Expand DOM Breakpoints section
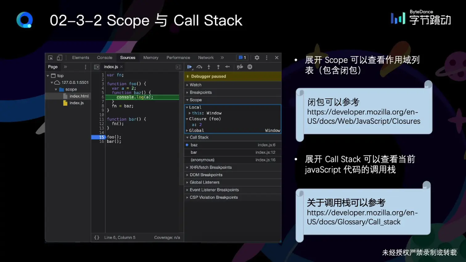Image resolution: width=466 pixels, height=262 pixels. pyautogui.click(x=233, y=175)
